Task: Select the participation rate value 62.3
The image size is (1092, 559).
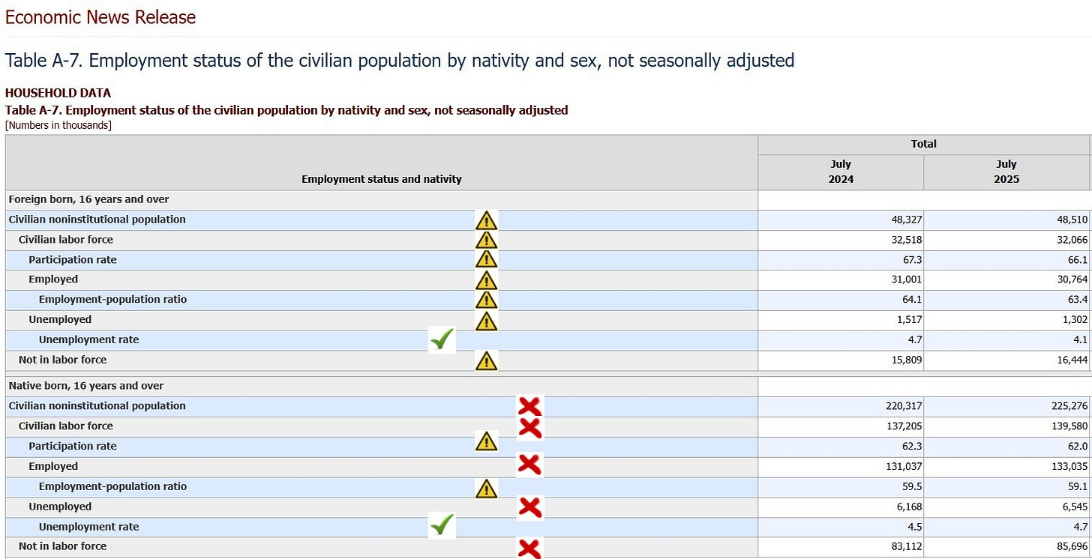Action: (913, 447)
